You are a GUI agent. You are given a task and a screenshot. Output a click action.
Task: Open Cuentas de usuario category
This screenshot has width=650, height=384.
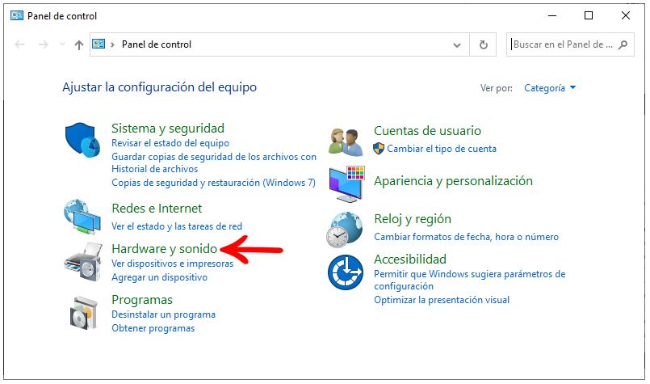pos(427,131)
